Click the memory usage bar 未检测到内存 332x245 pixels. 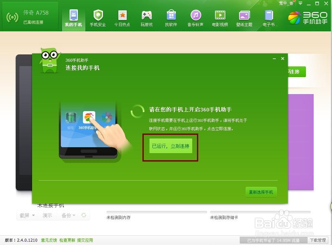[157, 212]
